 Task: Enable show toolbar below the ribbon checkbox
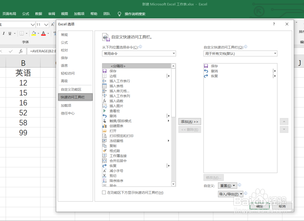[x=104, y=193]
